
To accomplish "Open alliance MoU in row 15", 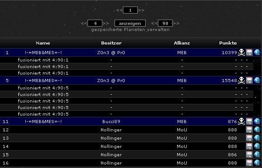I will point(182,155).
